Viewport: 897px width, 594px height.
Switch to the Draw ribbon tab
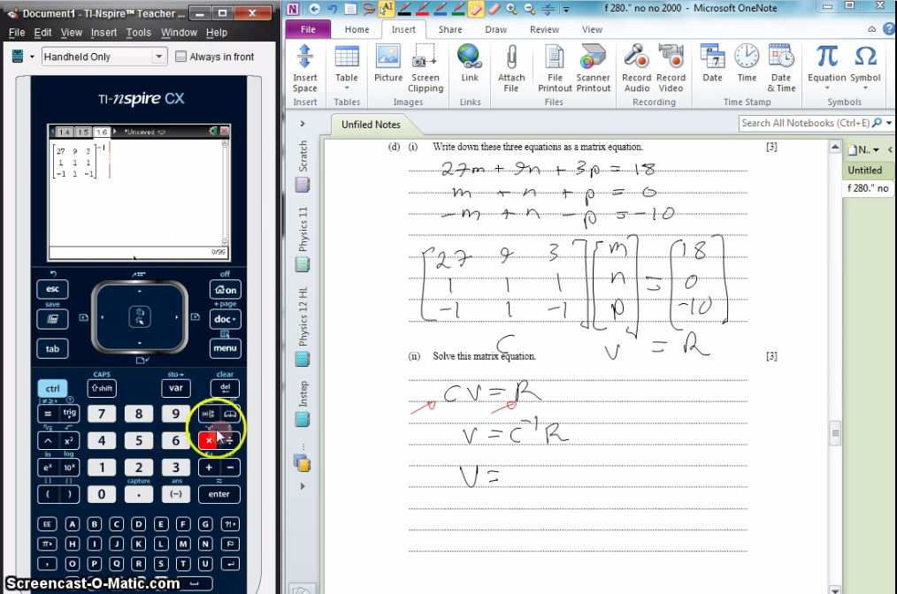[495, 29]
